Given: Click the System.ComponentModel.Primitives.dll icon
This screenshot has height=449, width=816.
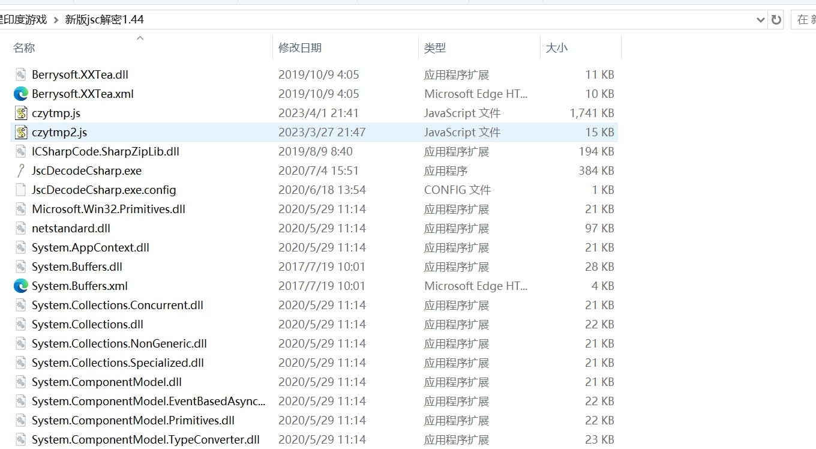Looking at the screenshot, I should (x=21, y=420).
